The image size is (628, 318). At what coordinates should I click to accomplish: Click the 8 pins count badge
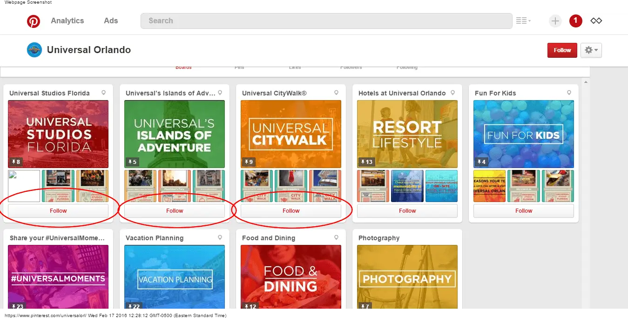pos(16,162)
